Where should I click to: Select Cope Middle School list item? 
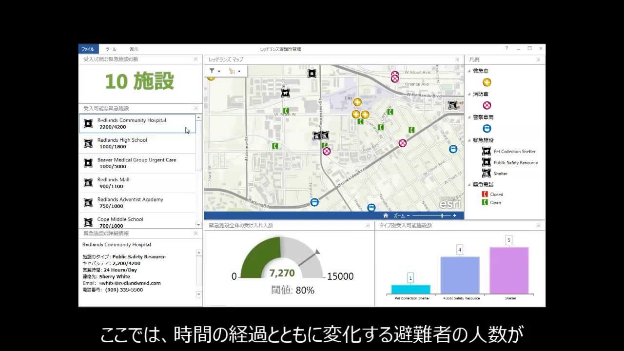(137, 222)
